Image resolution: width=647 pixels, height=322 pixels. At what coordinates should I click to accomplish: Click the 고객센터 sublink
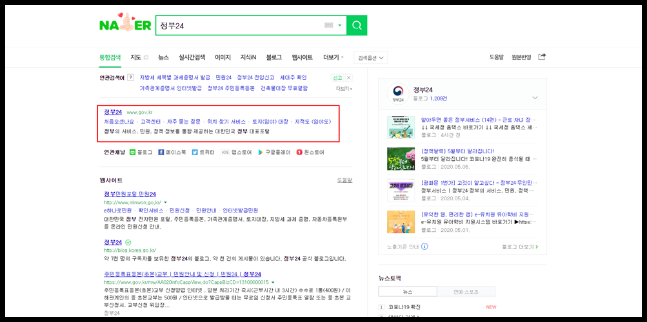(150, 122)
